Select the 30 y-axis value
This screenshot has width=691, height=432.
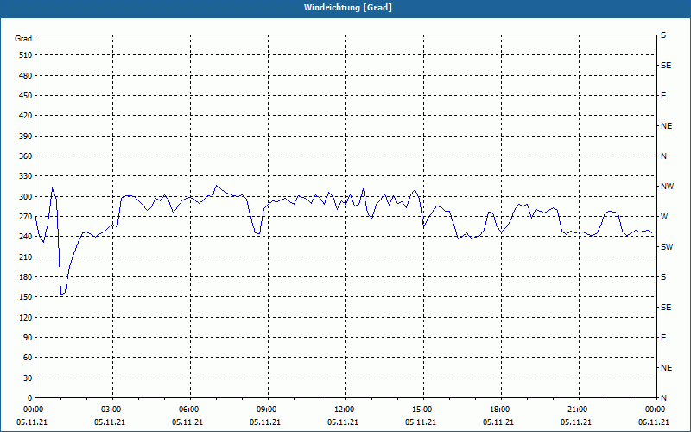coord(28,378)
